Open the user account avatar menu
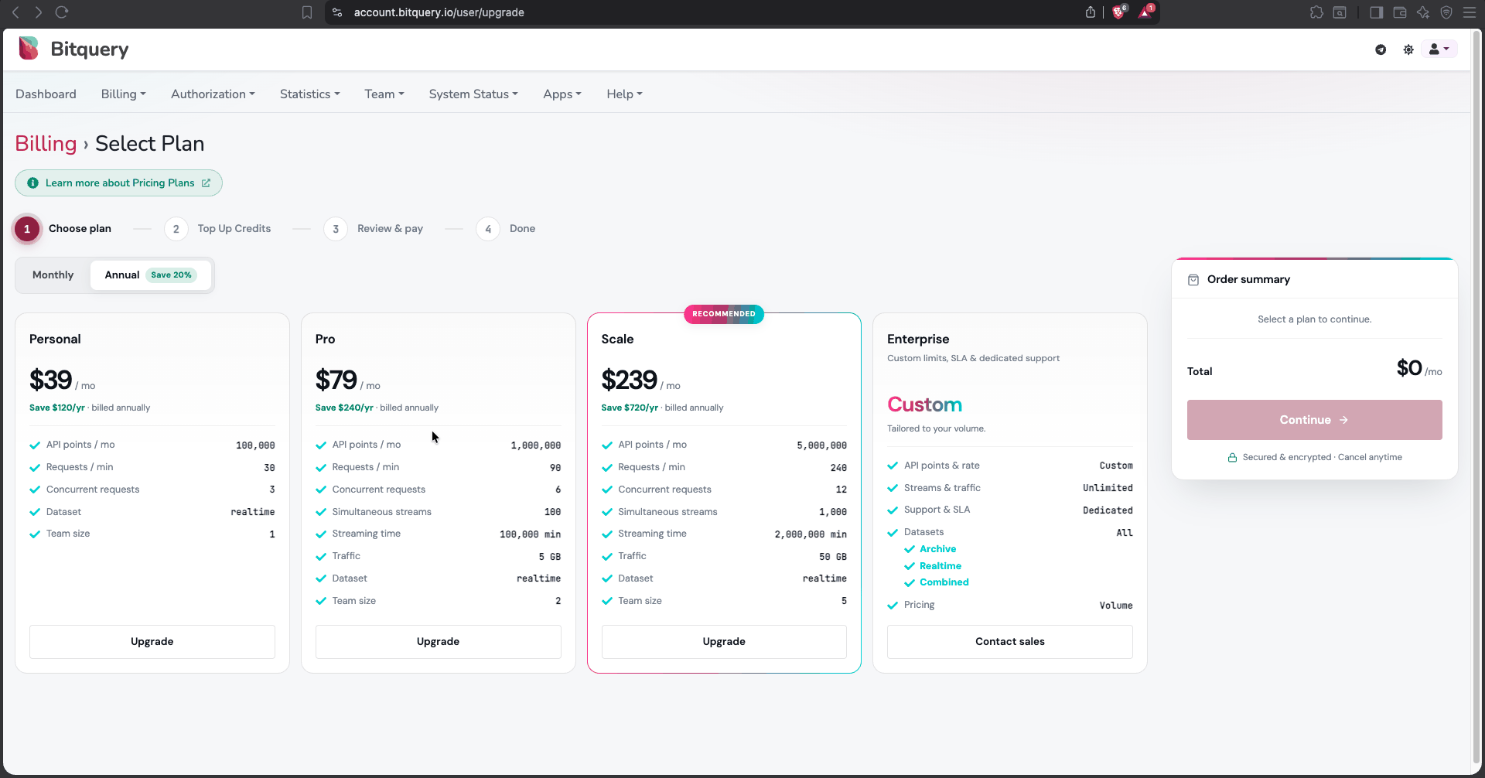This screenshot has height=778, width=1485. tap(1439, 49)
